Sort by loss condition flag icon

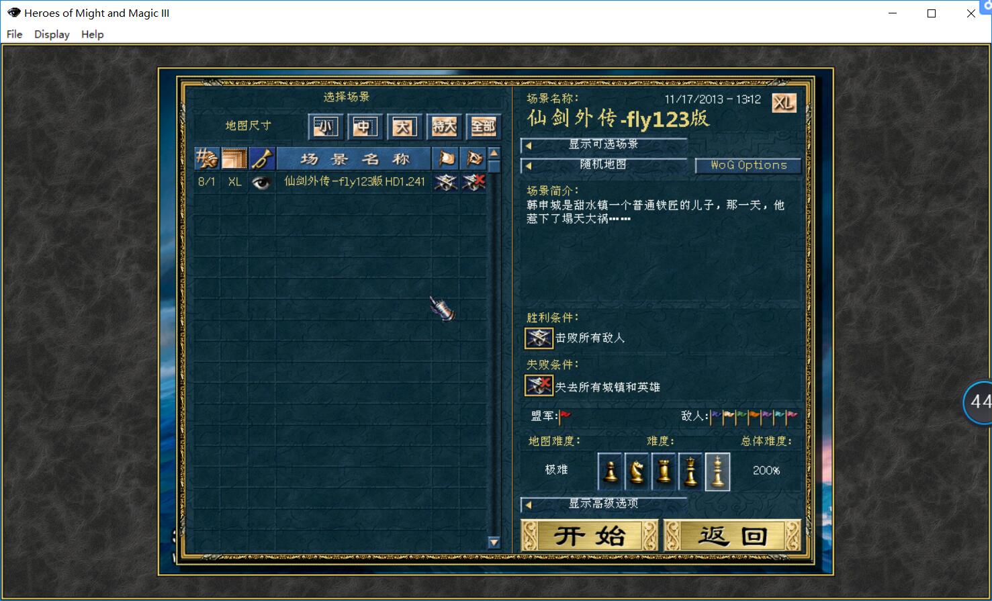(x=474, y=159)
